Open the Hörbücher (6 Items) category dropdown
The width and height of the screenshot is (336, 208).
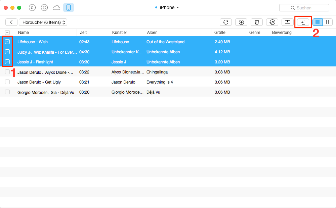click(x=43, y=22)
